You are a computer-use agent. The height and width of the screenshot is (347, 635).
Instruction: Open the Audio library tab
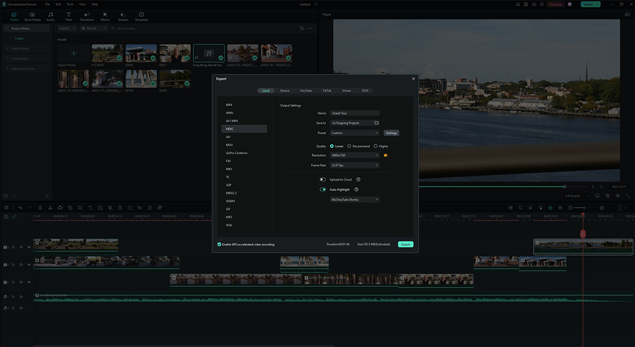coord(50,17)
